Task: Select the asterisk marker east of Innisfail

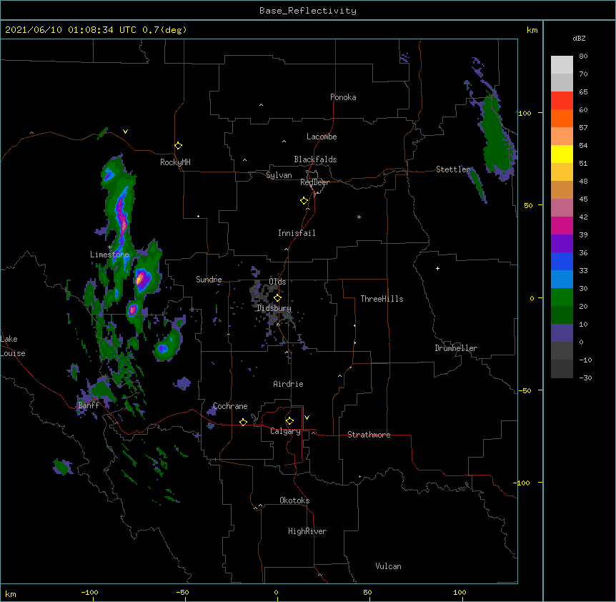Action: pyautogui.click(x=359, y=217)
